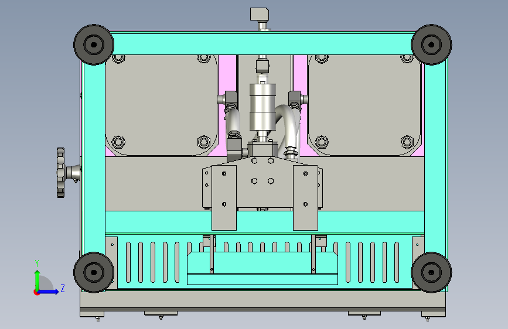
Task: Click the red origin of the coordinate triad
Action: point(36,292)
